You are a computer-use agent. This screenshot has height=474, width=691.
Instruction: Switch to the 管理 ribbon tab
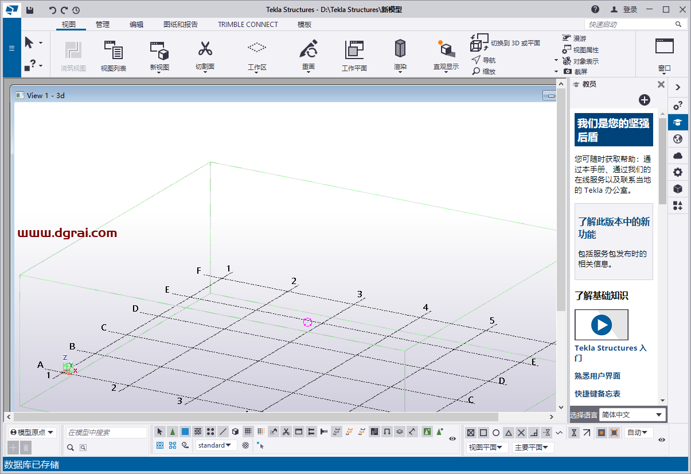pos(103,24)
